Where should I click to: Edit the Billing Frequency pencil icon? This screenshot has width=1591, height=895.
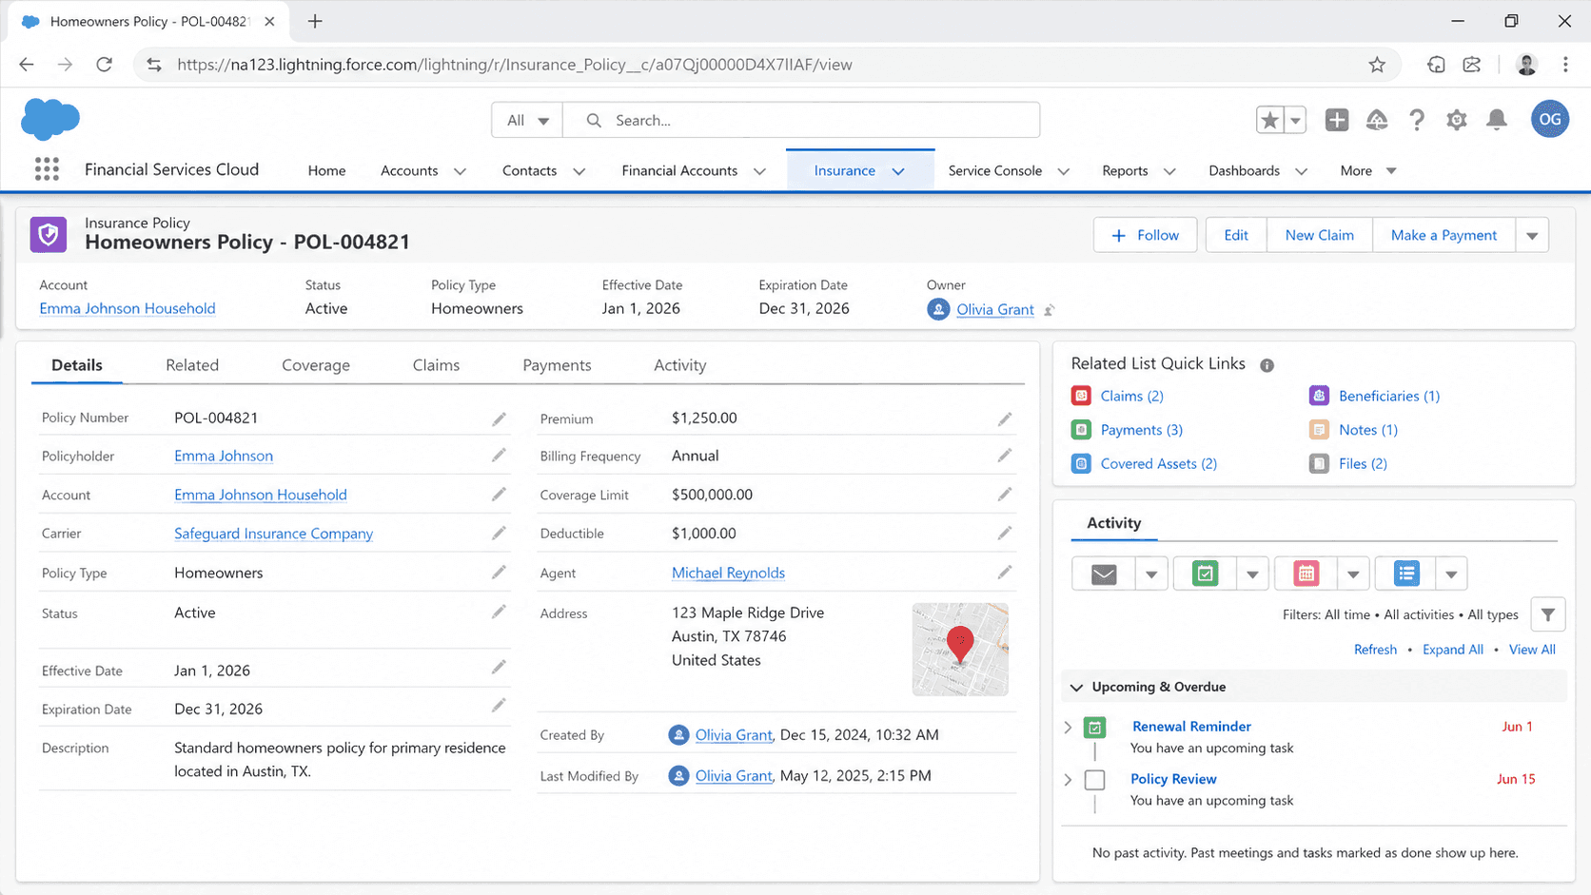point(1005,456)
